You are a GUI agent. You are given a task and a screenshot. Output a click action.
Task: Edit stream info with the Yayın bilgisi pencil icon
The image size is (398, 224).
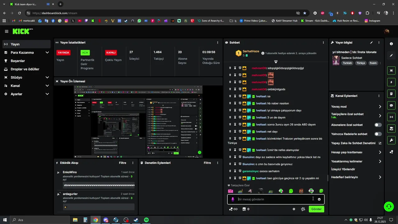click(371, 43)
